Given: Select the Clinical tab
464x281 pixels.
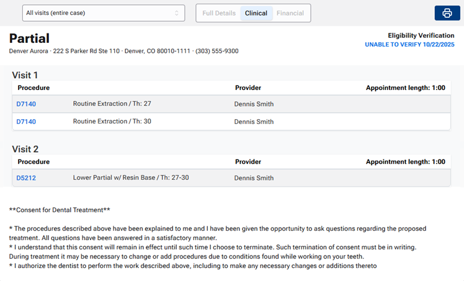Looking at the screenshot, I should 256,13.
